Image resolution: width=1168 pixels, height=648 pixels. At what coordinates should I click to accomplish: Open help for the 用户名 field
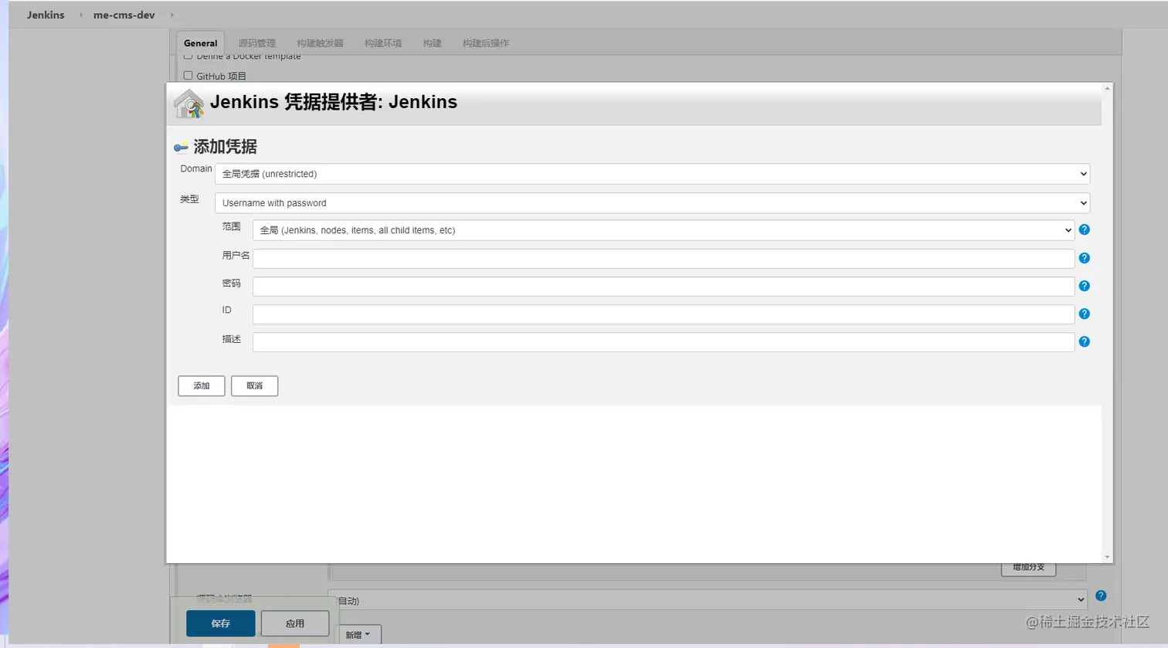point(1084,258)
